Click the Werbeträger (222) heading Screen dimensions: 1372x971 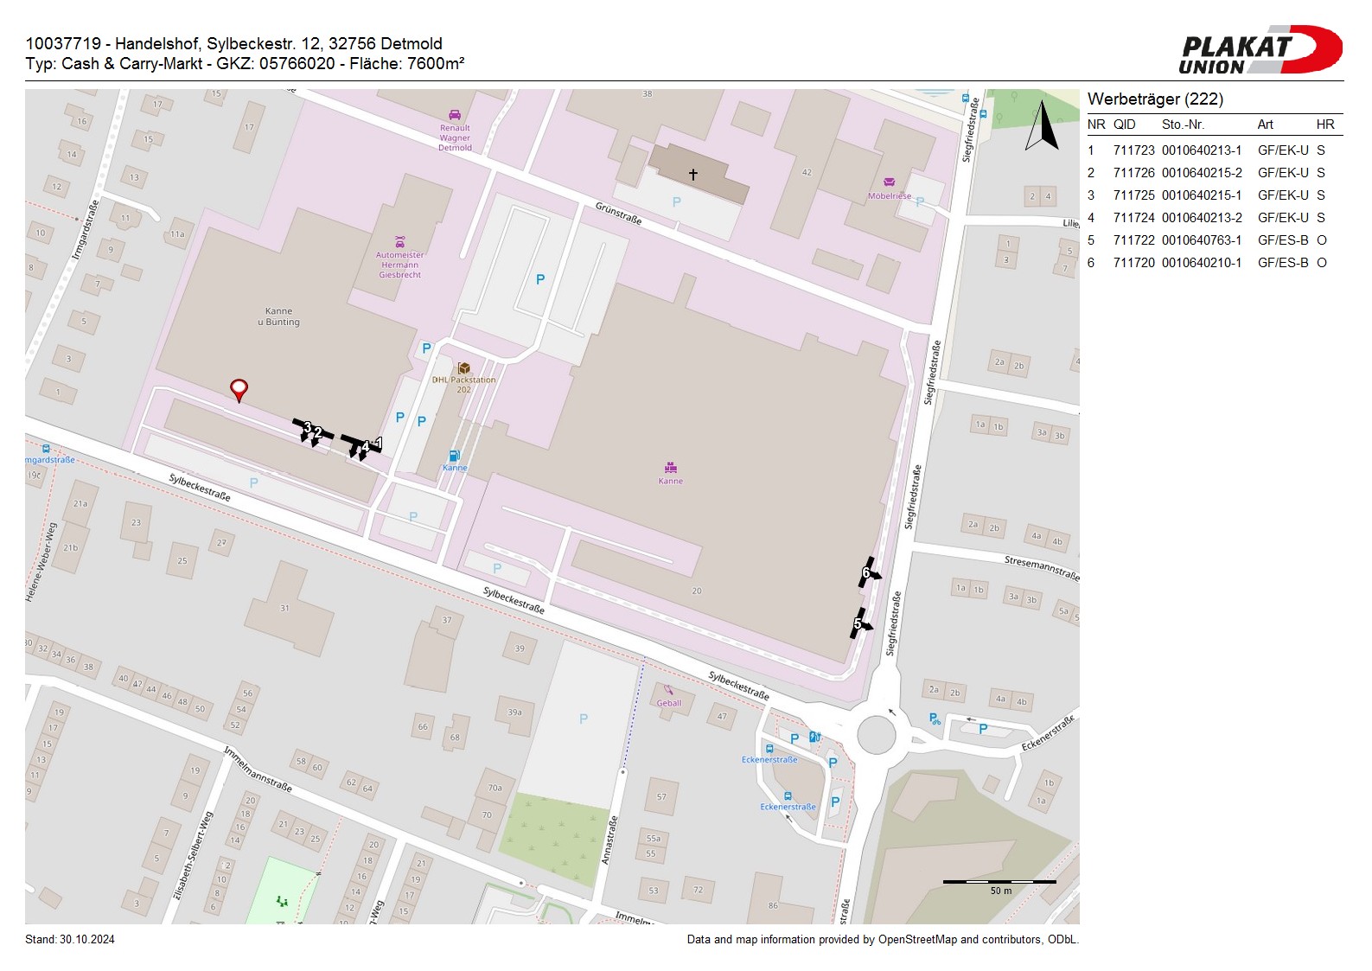point(1155,99)
